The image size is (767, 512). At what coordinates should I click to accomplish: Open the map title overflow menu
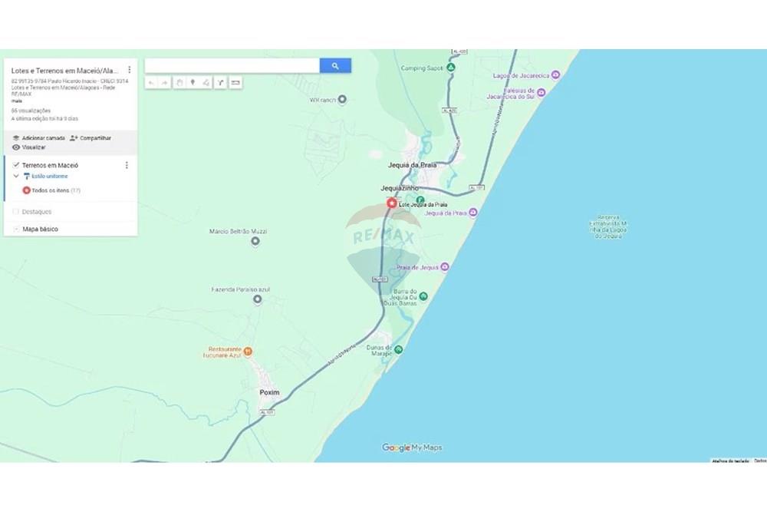pos(130,68)
